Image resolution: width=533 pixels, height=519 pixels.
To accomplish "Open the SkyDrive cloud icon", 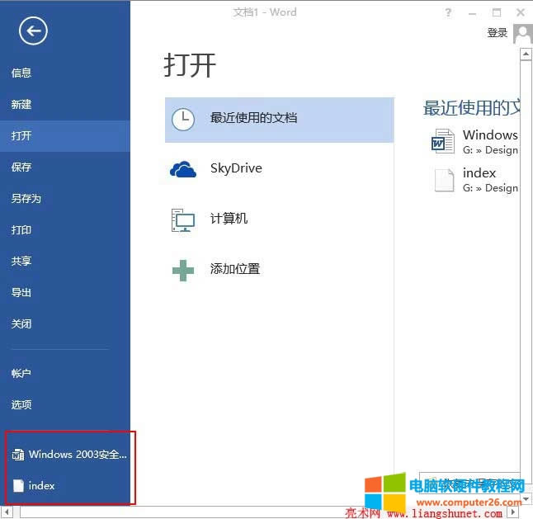I will pyautogui.click(x=182, y=169).
